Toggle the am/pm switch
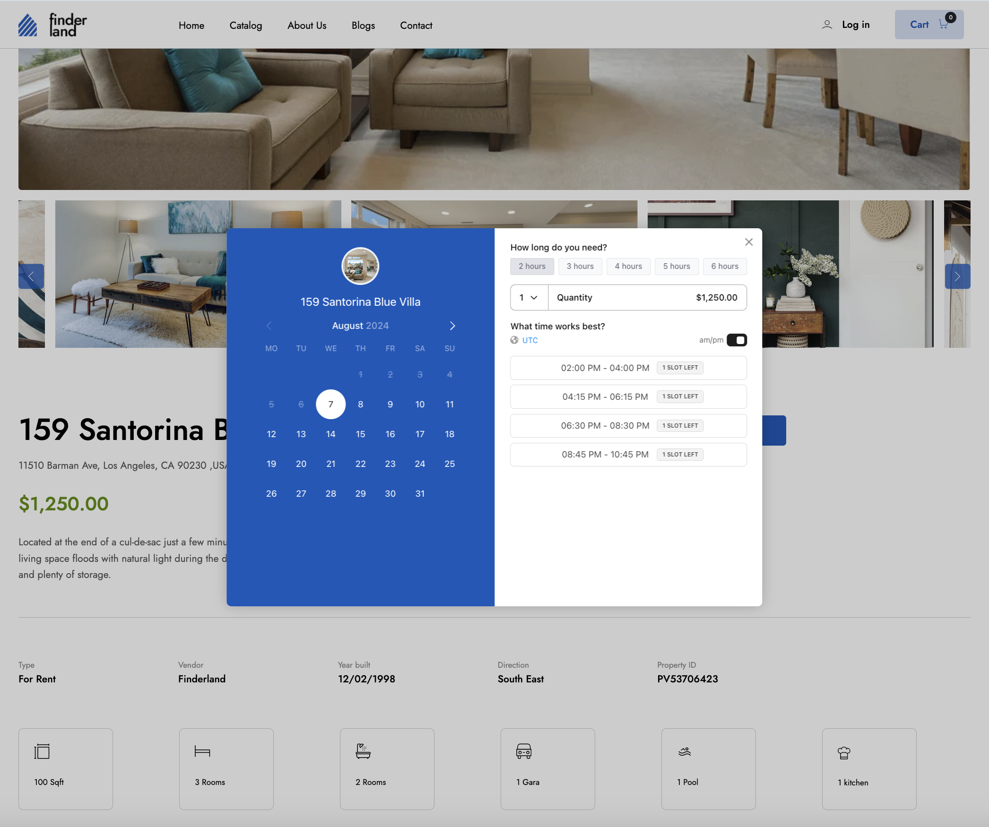The height and width of the screenshot is (827, 989). click(x=737, y=340)
